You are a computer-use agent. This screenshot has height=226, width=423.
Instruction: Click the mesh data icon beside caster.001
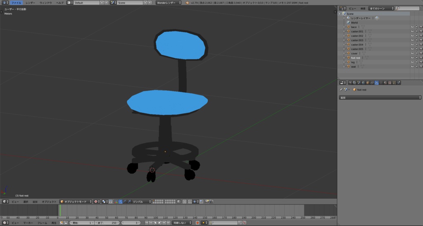[370, 31]
